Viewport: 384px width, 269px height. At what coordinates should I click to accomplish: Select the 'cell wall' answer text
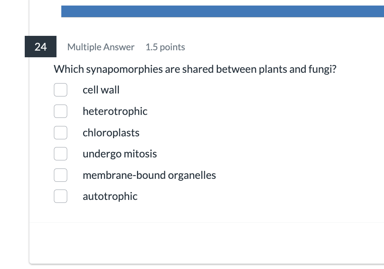(101, 90)
